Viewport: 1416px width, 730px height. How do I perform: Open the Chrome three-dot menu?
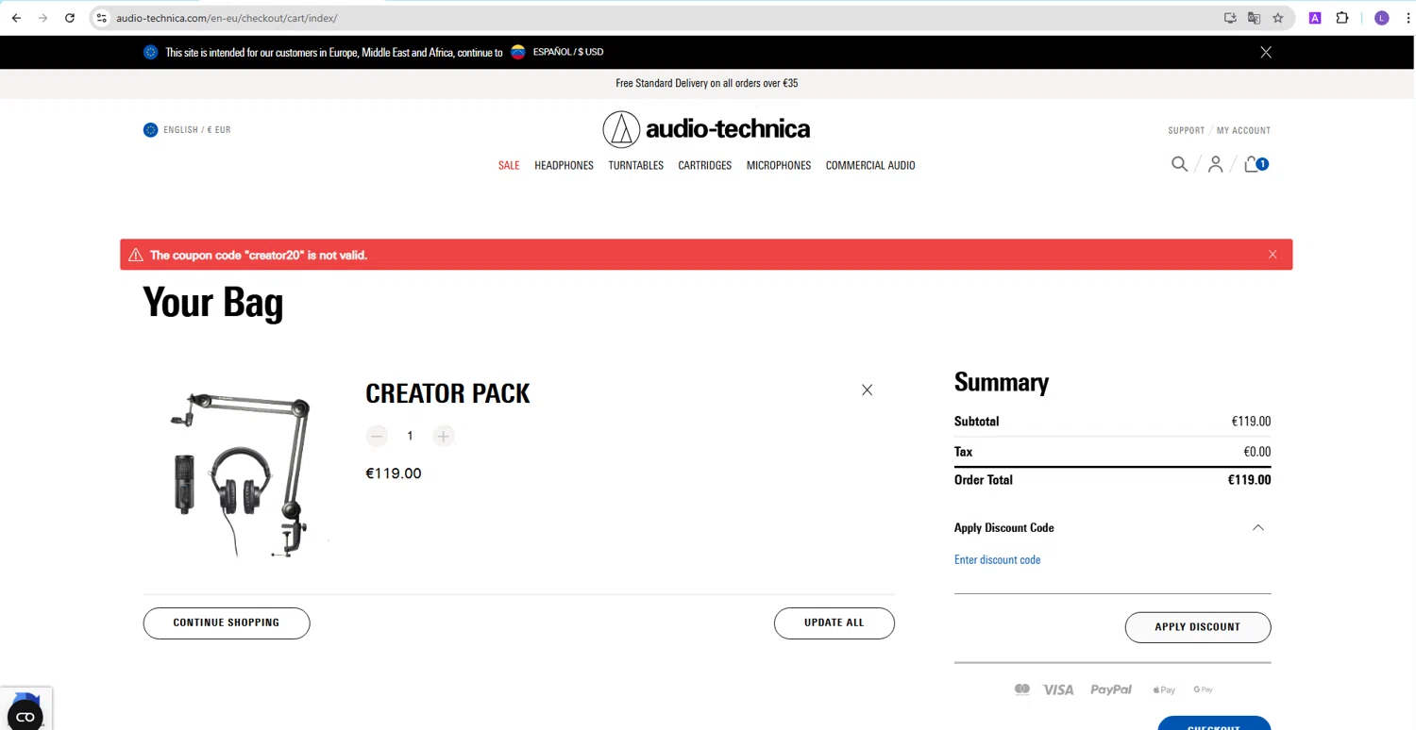pyautogui.click(x=1408, y=18)
